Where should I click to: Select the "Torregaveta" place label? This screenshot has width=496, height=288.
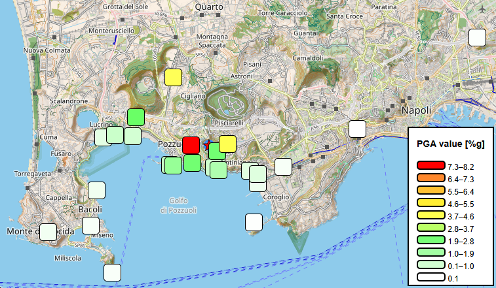[x=32, y=174]
